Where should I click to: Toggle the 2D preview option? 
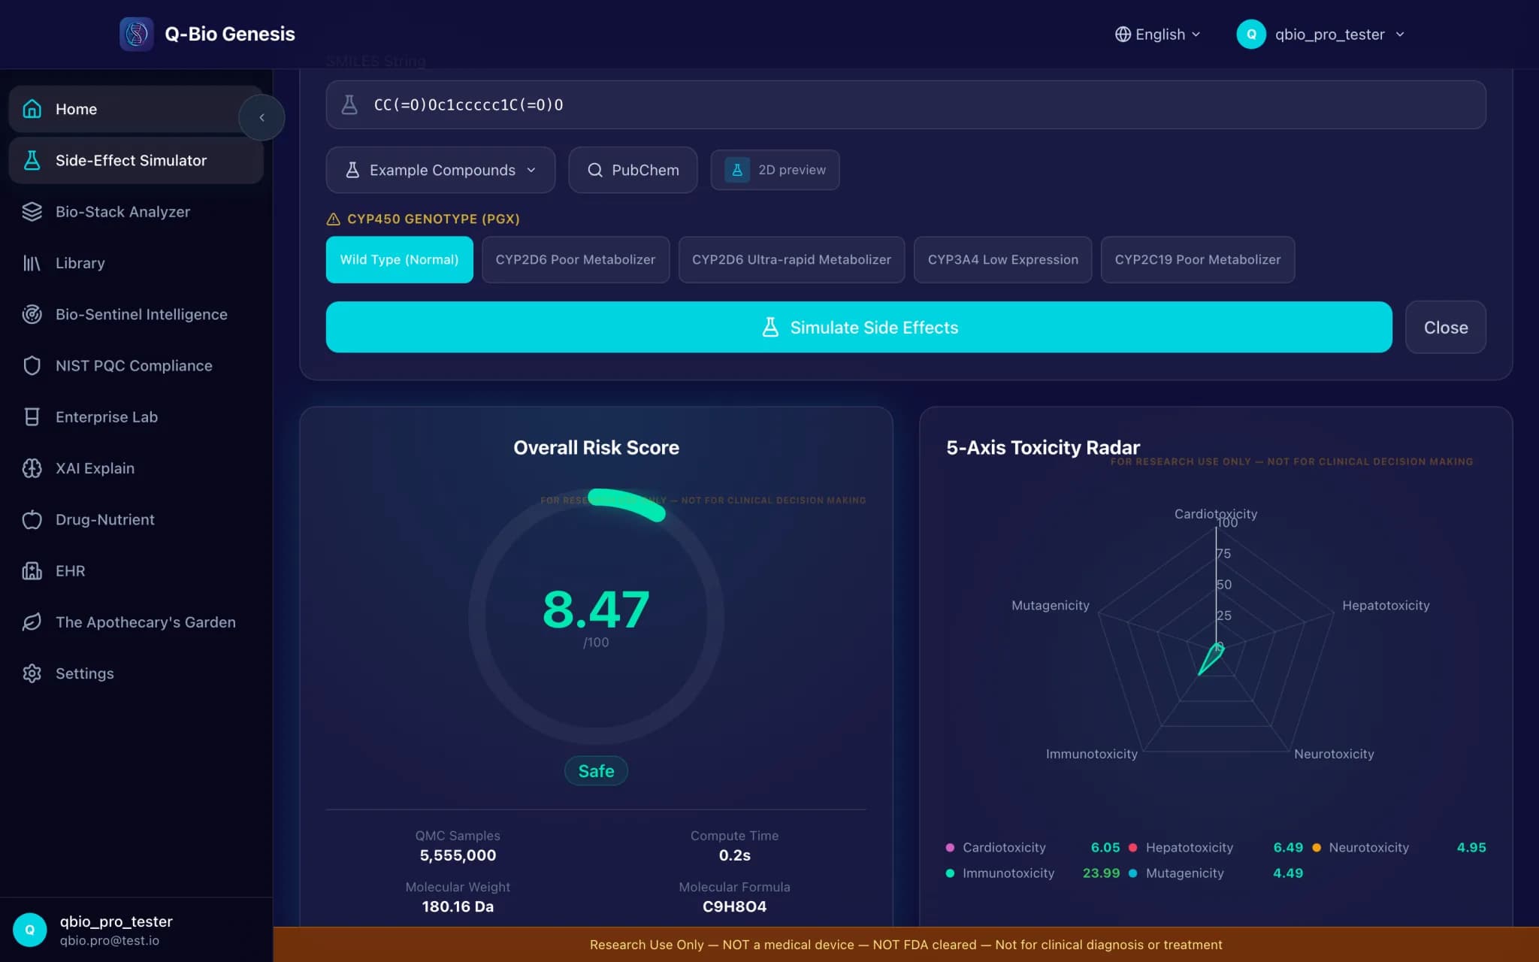click(x=775, y=170)
